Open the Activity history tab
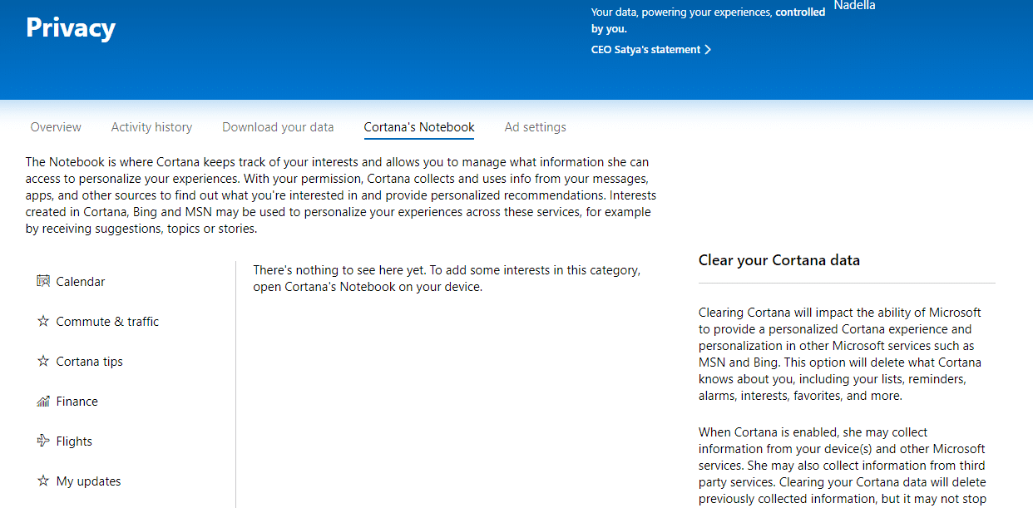The image size is (1033, 508). point(151,127)
